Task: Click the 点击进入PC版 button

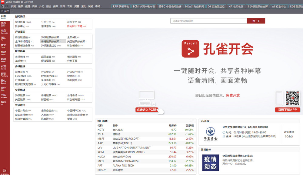Action: (146, 110)
